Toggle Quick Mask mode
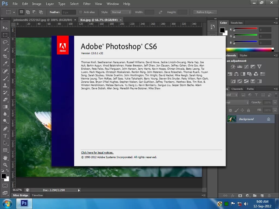This screenshot has width=279, height=209. 5,186
